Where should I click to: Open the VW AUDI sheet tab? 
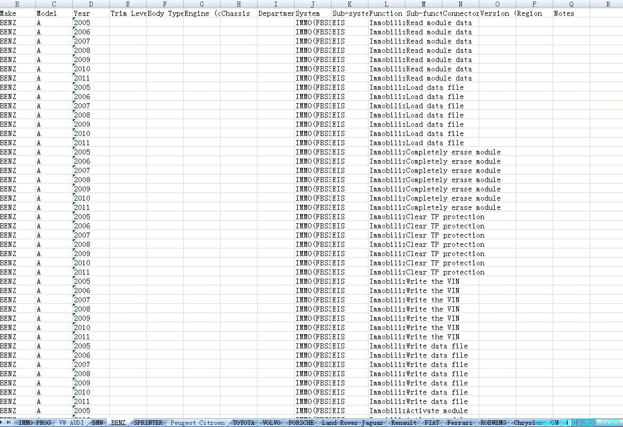tap(71, 423)
